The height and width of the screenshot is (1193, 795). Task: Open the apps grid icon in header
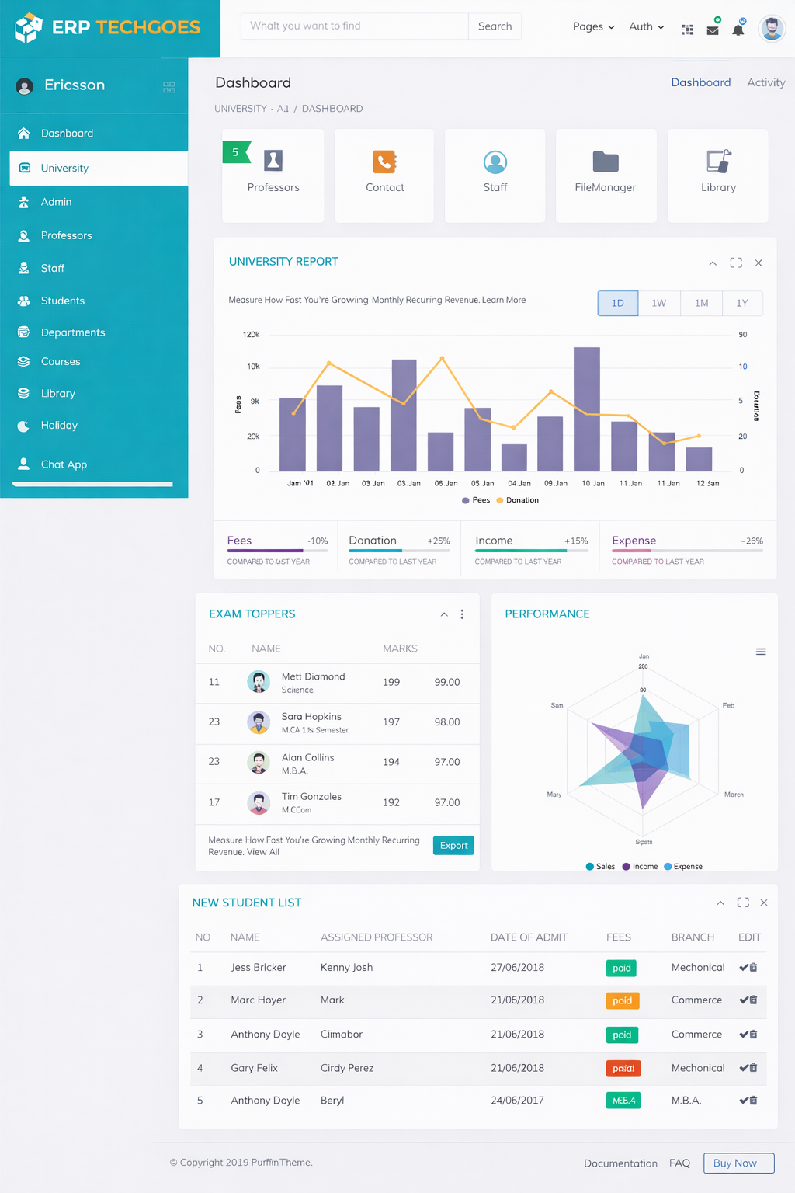tap(687, 30)
